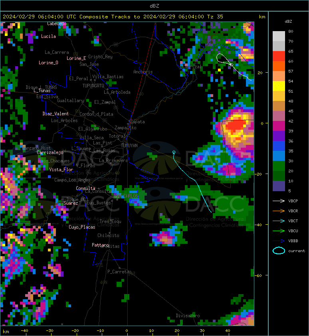Click the La_Arboleda town label
309x336 pixels.
point(117,92)
